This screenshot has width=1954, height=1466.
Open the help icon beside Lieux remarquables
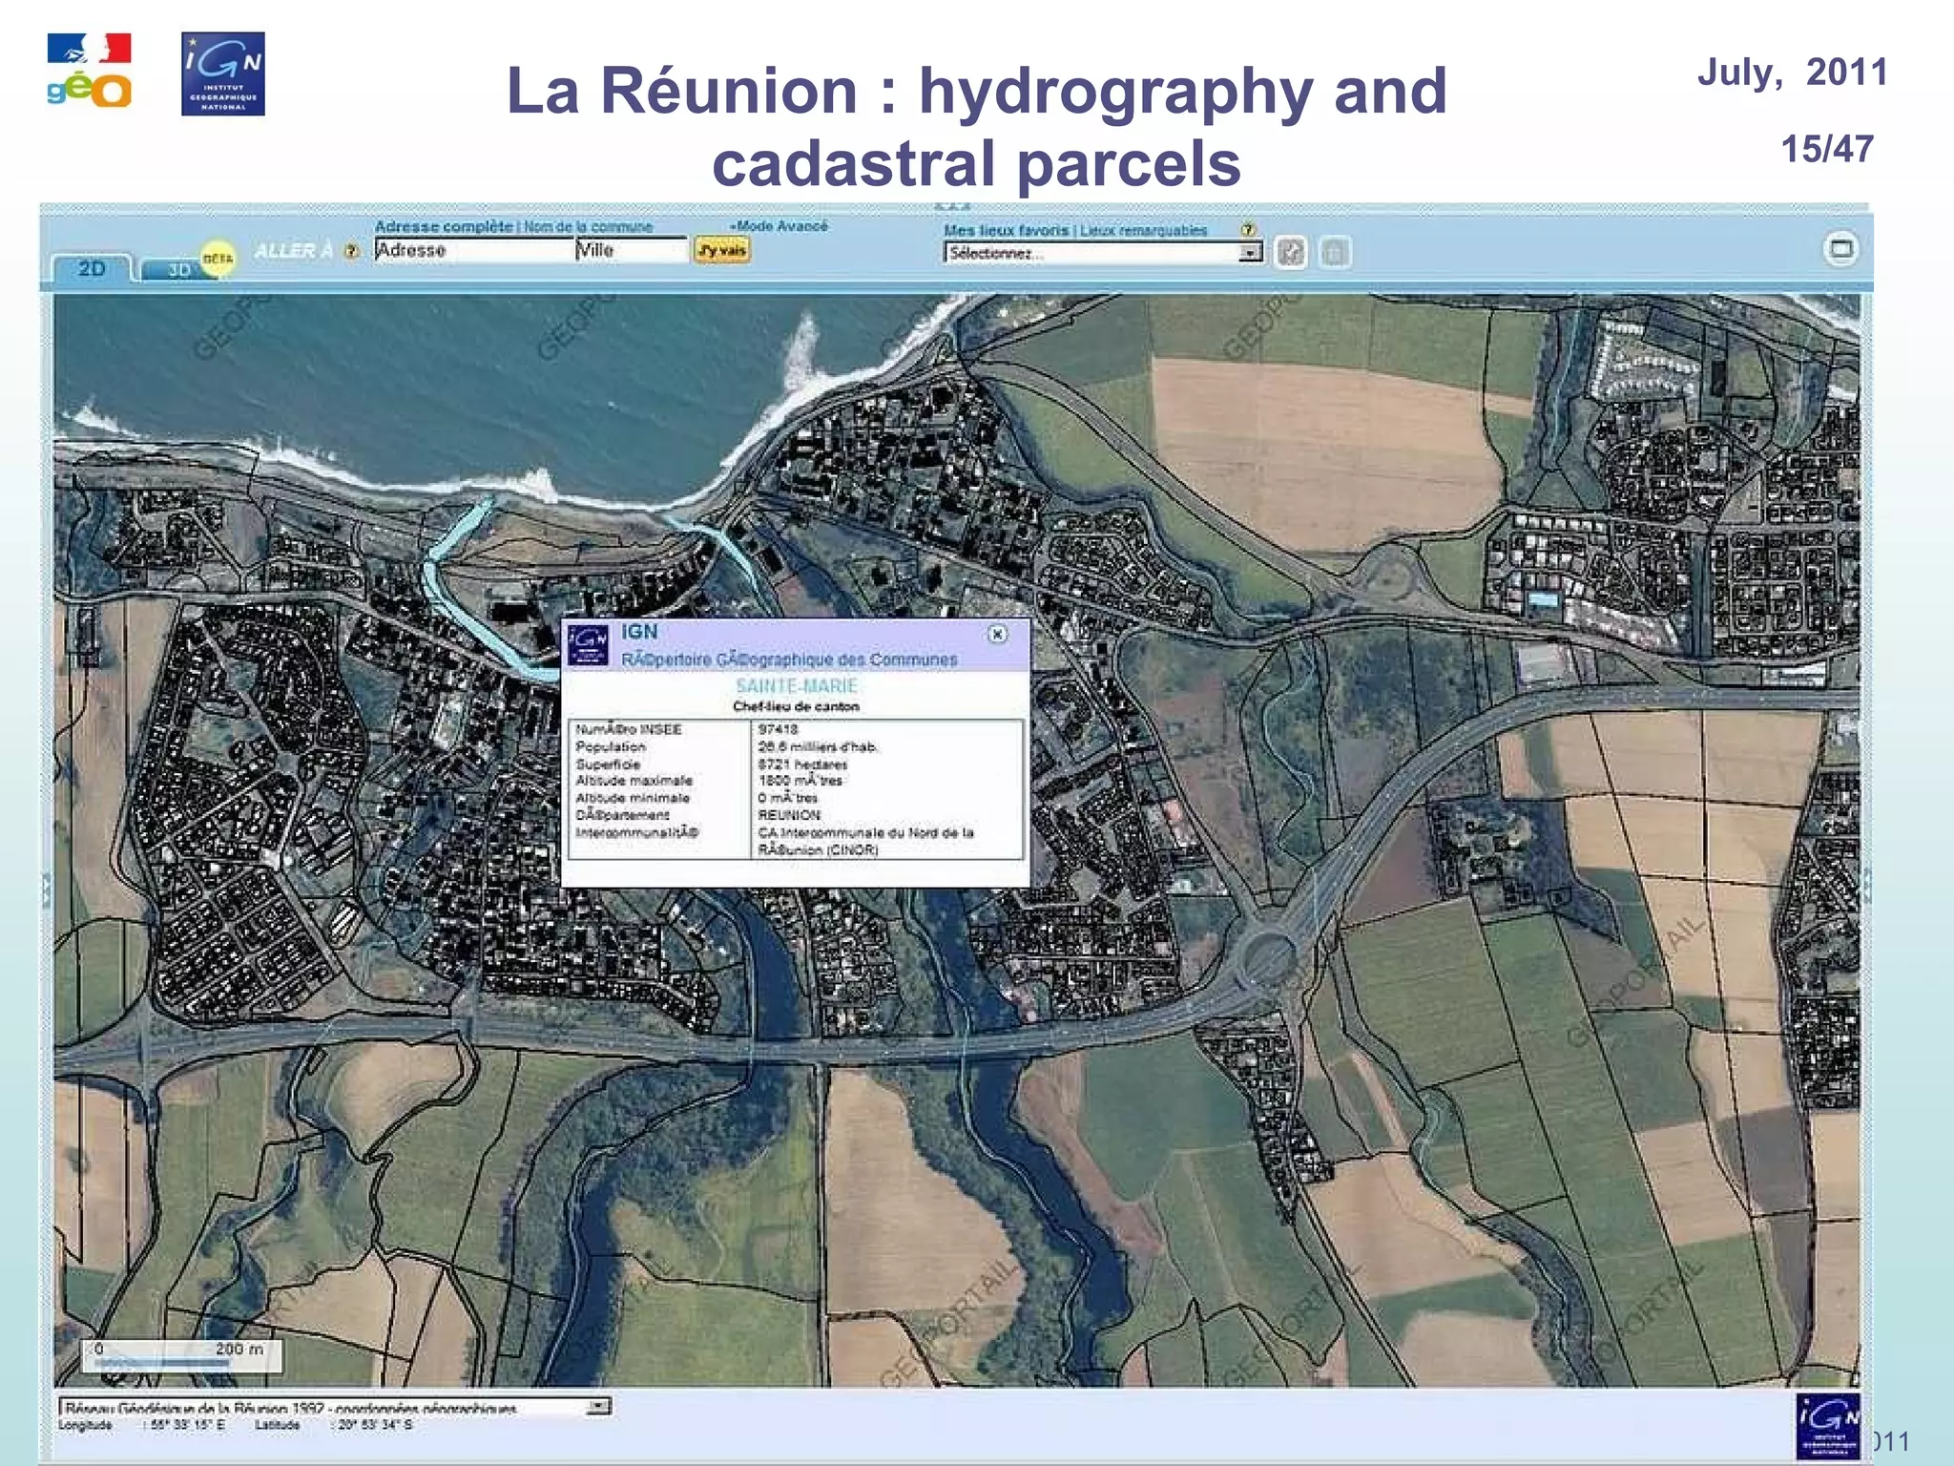1248,229
